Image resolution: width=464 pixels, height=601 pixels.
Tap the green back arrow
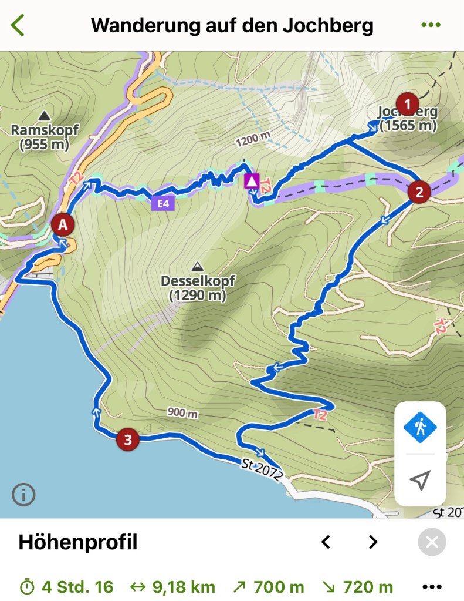click(x=18, y=25)
